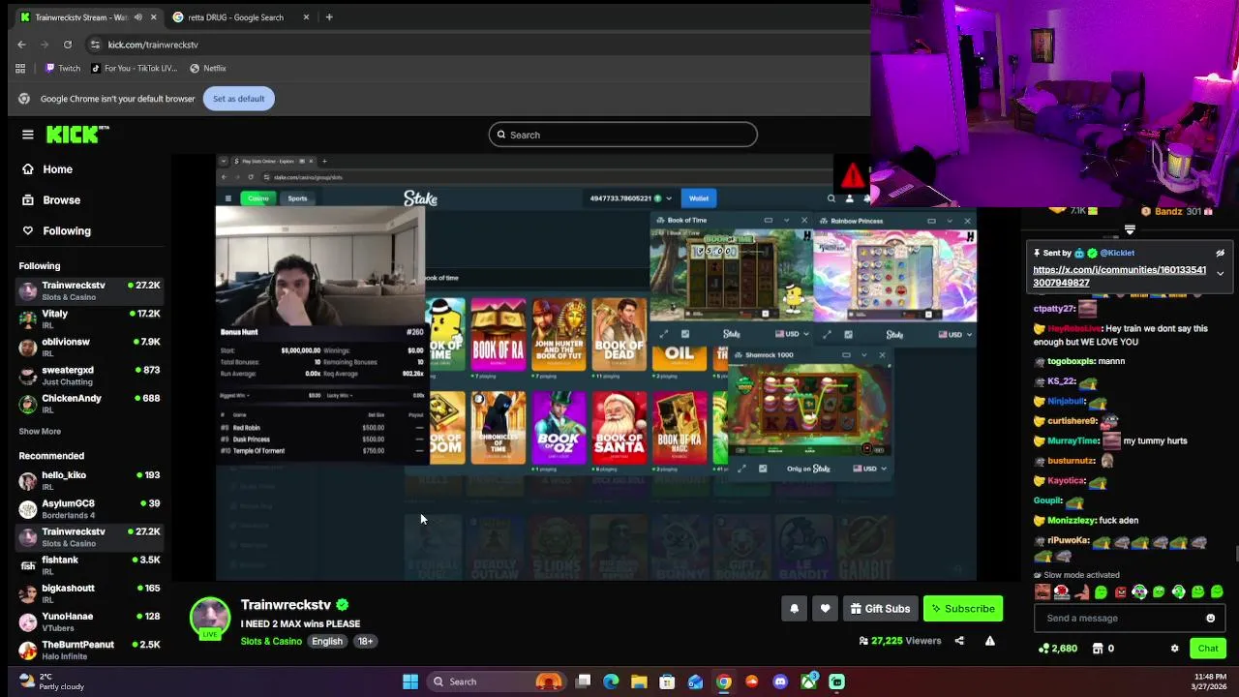The width and height of the screenshot is (1239, 697).
Task: Collapse the chat leaderboard handle
Action: (1130, 230)
